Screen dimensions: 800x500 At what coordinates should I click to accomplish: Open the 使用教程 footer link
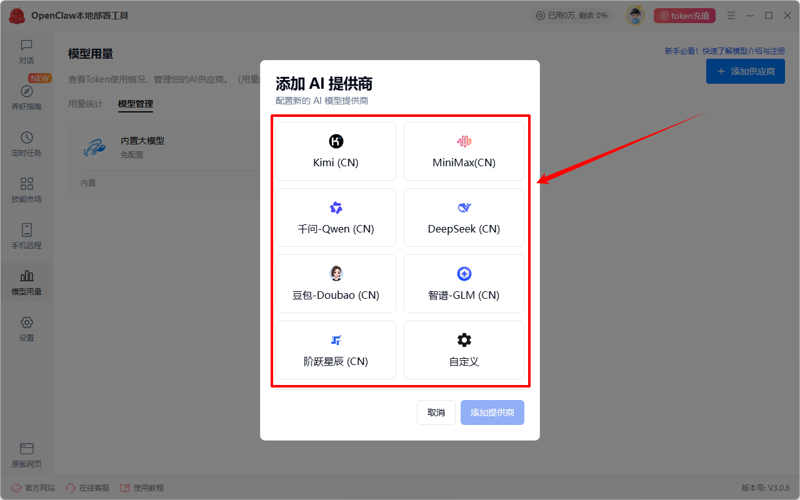pos(142,487)
